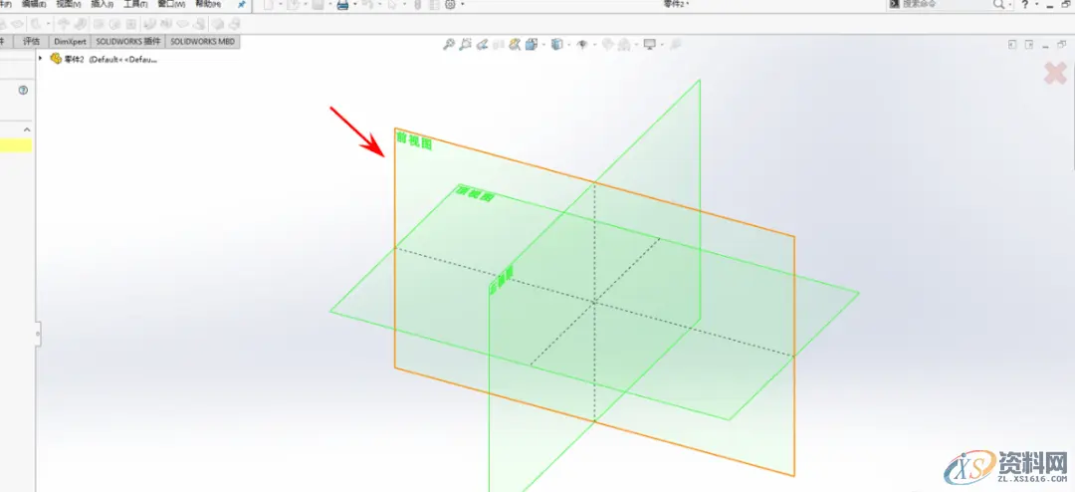
Task: Expand the Display Style dropdown arrow
Action: [x=568, y=45]
